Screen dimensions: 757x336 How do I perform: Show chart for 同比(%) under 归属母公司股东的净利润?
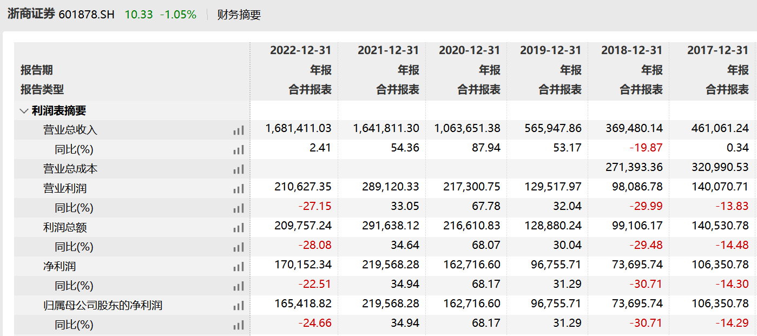[239, 325]
